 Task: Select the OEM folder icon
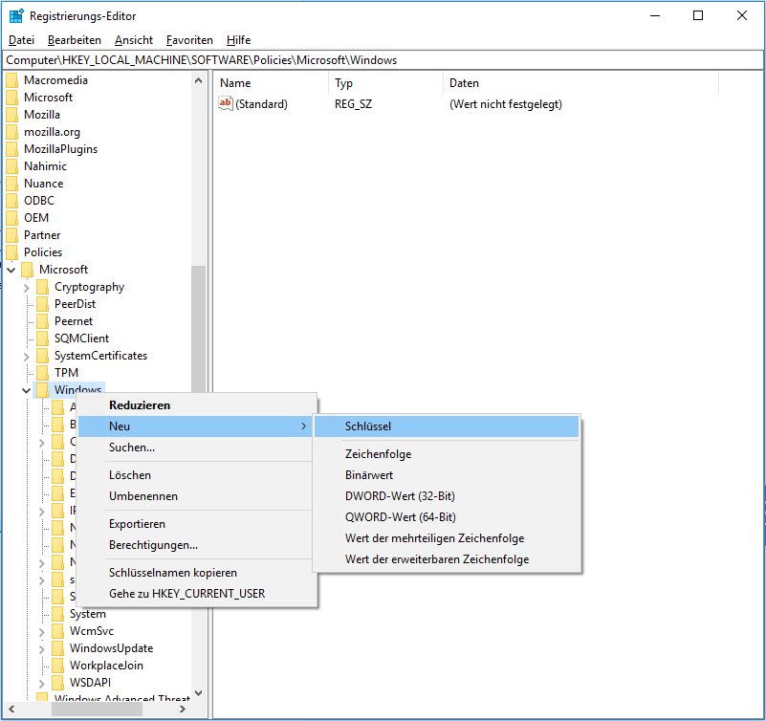(11, 218)
